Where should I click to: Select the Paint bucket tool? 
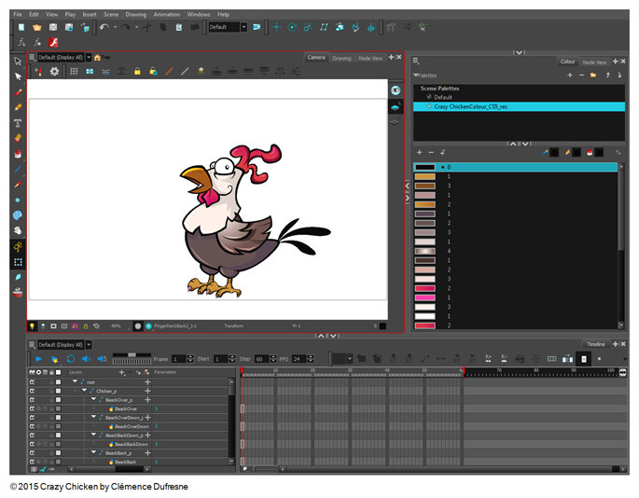18,154
